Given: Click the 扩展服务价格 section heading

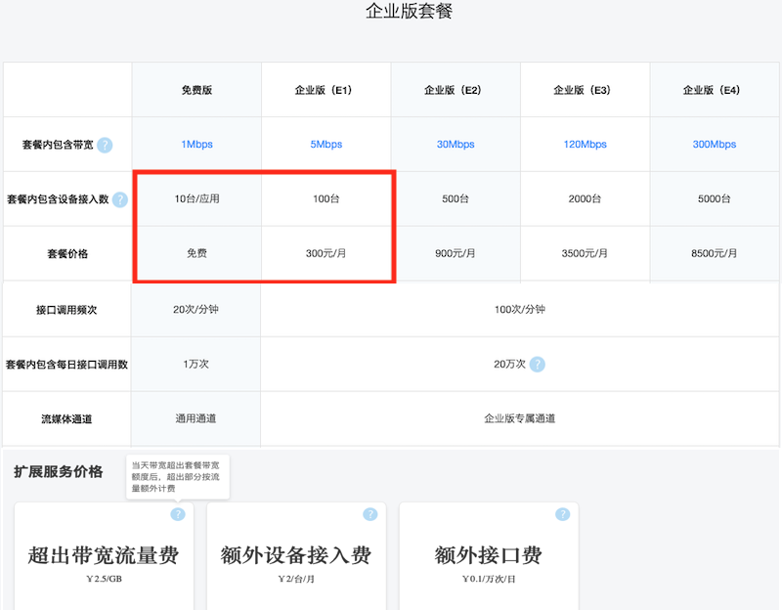Looking at the screenshot, I should click(x=59, y=472).
